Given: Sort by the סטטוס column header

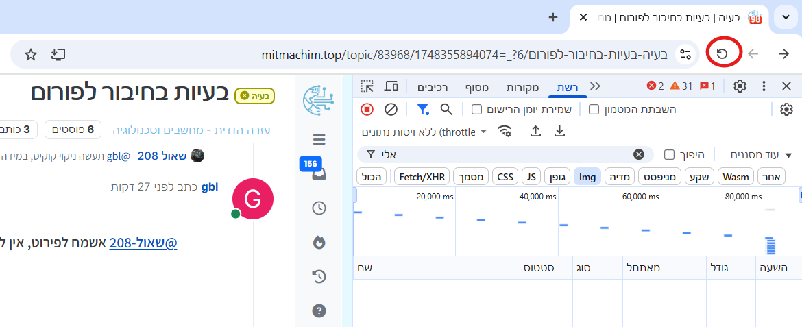Looking at the screenshot, I should pos(546,267).
